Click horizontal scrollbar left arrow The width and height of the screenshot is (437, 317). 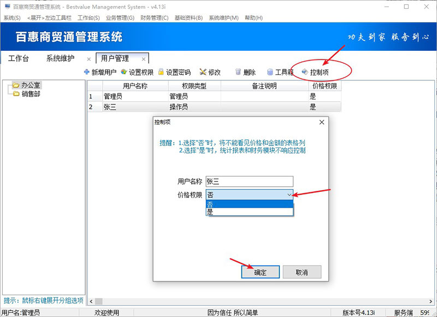click(91, 301)
